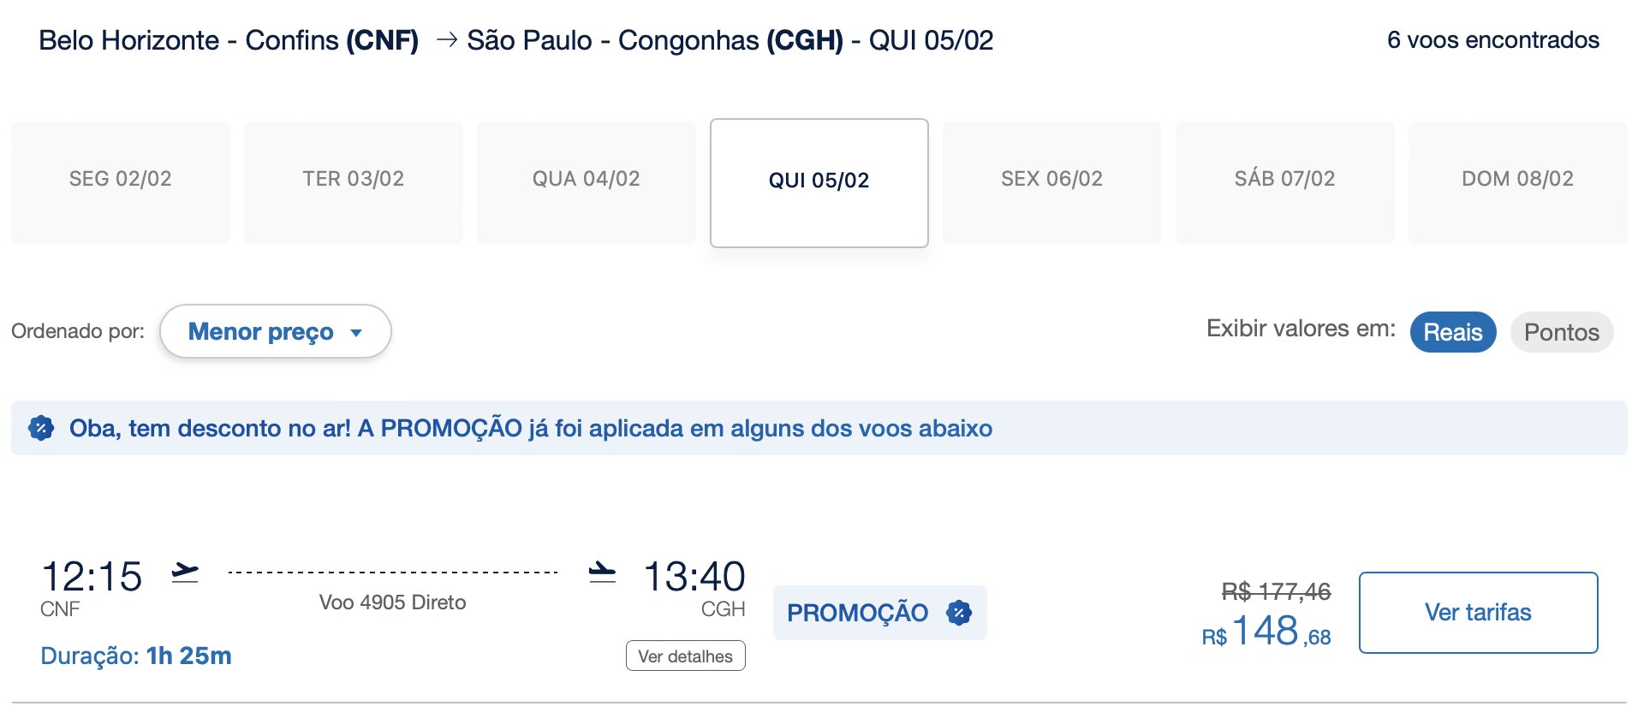This screenshot has width=1632, height=724.
Task: Select the DOM 08/02 date tab
Action: click(1518, 179)
